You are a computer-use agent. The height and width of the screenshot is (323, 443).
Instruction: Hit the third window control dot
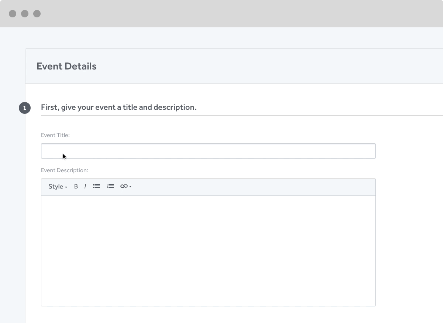tap(37, 14)
